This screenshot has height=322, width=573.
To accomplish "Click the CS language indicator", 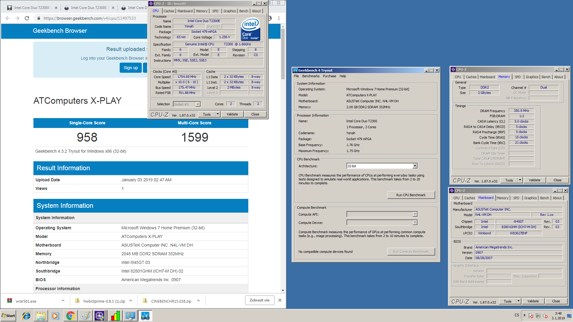I will (517, 315).
